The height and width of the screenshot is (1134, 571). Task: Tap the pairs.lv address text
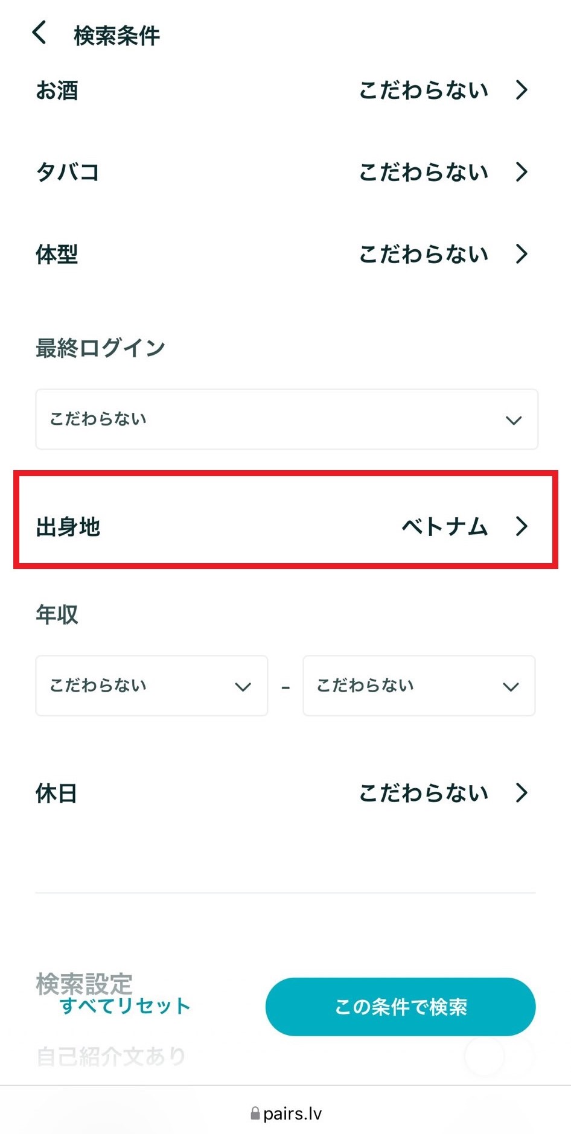293,1113
